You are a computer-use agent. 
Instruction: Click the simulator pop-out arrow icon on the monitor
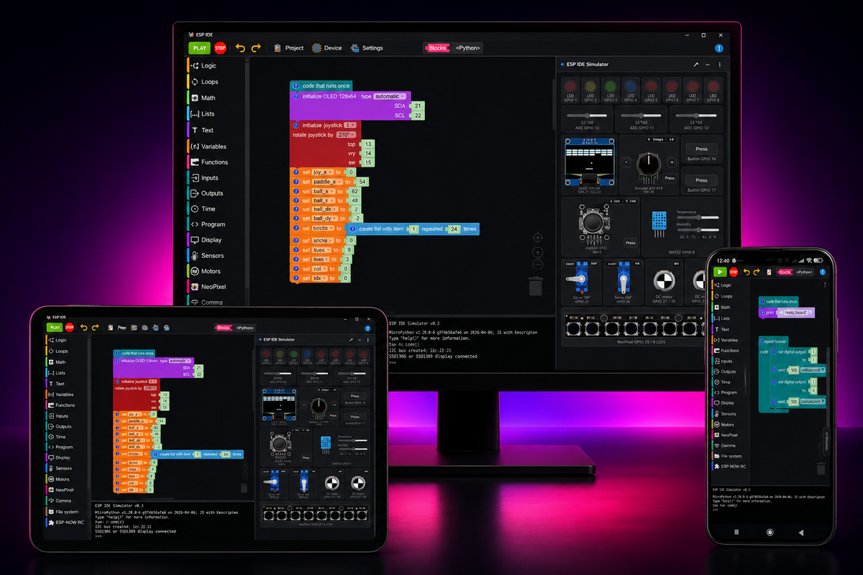695,65
